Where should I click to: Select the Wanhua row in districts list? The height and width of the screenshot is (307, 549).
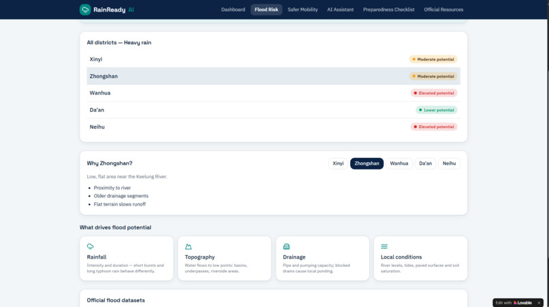[273, 93]
